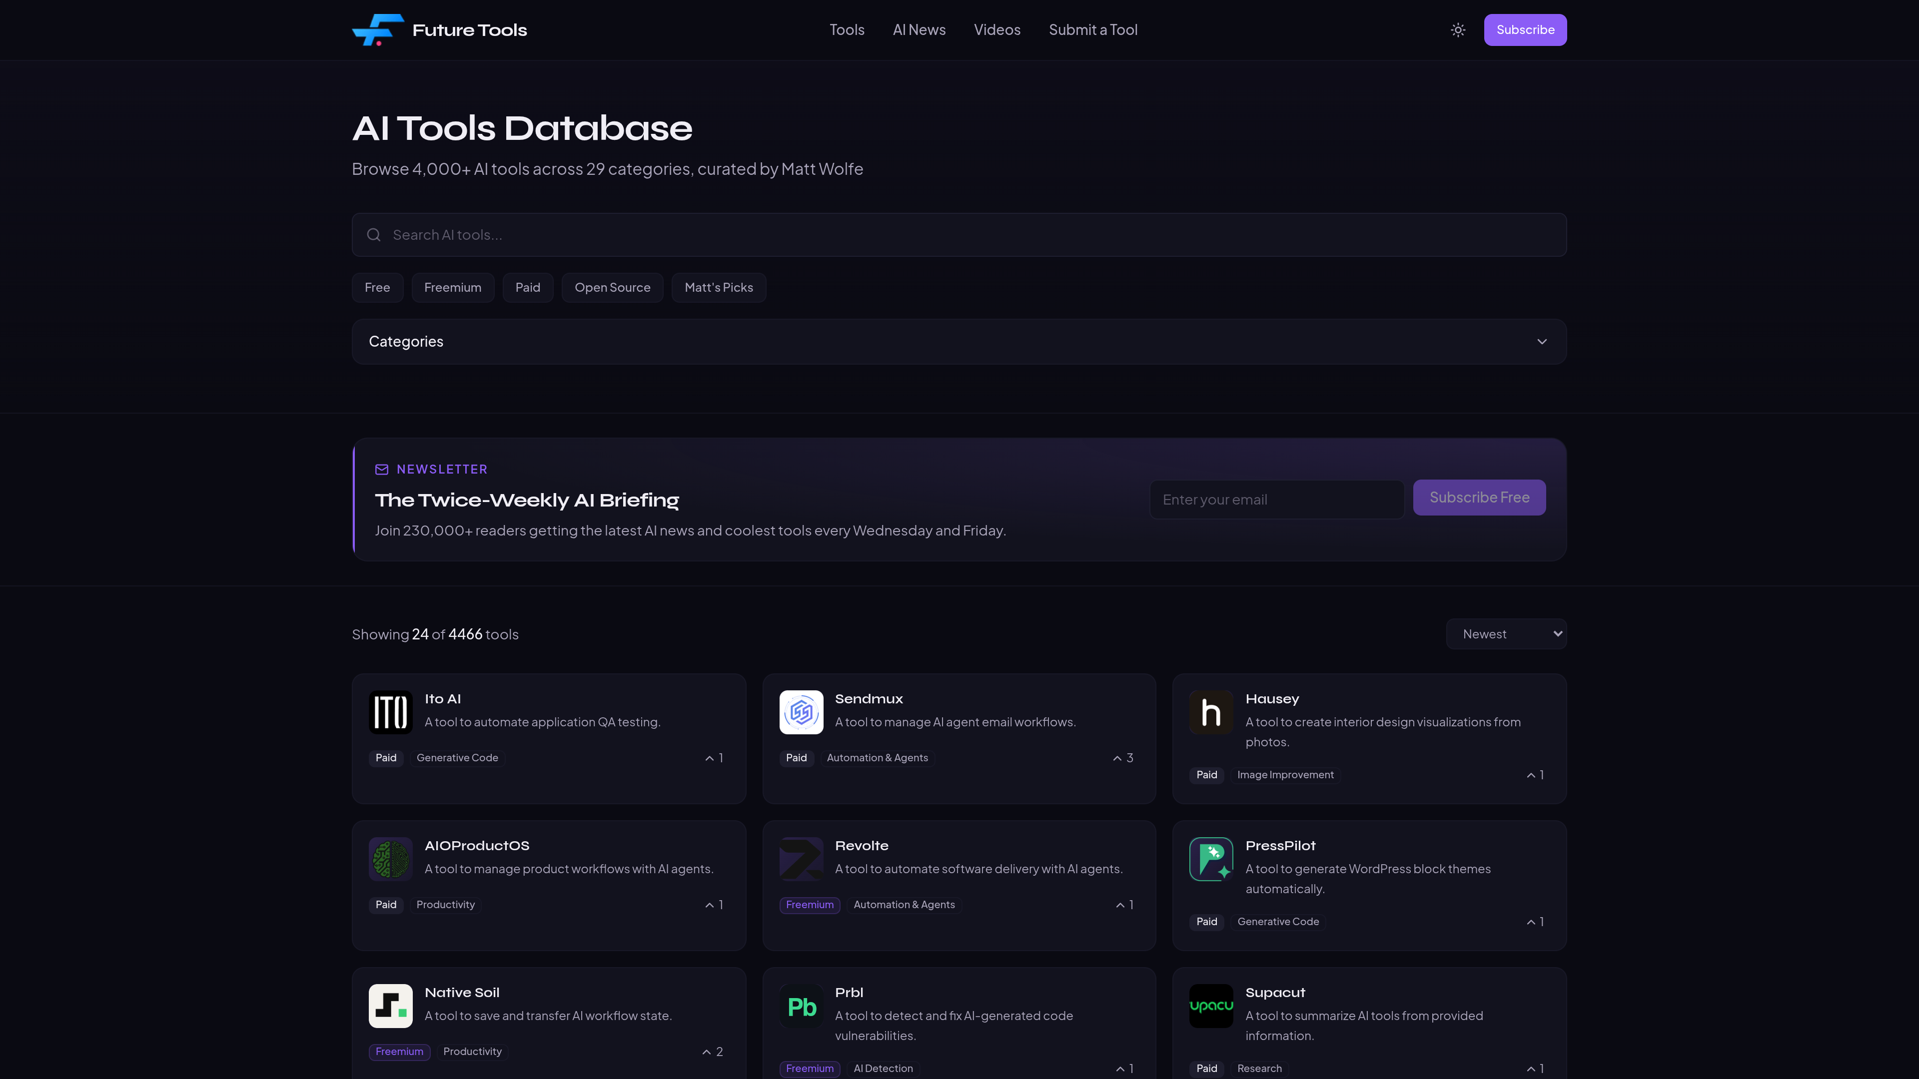The width and height of the screenshot is (1919, 1079).
Task: Open the Native Soil title link
Action: tap(462, 993)
